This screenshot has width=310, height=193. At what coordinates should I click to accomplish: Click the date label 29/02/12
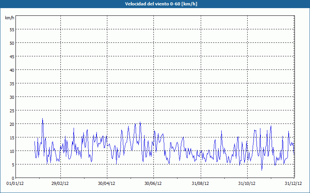[60, 184]
